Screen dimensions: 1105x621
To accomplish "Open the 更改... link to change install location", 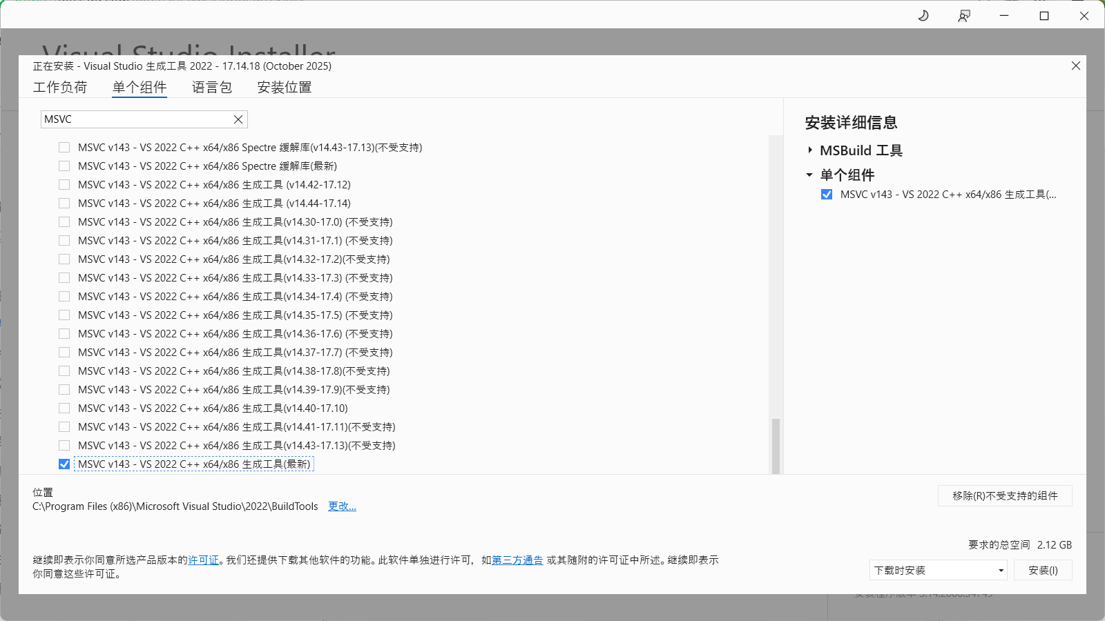I will [342, 506].
